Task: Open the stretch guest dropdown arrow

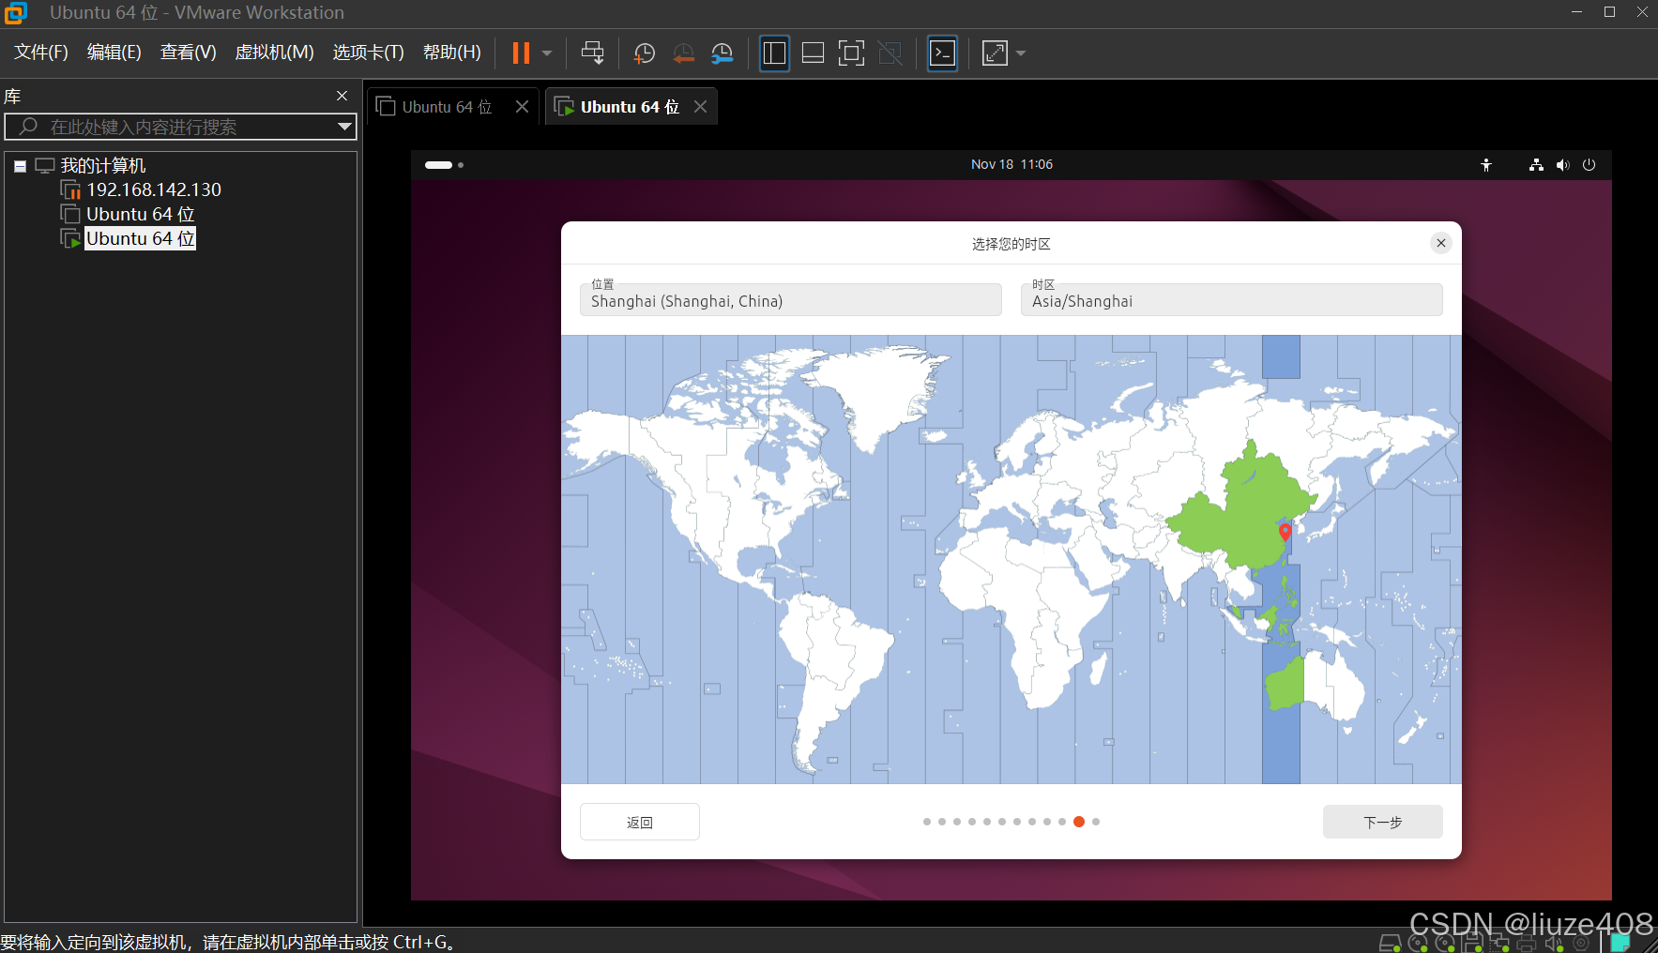Action: click(1021, 53)
